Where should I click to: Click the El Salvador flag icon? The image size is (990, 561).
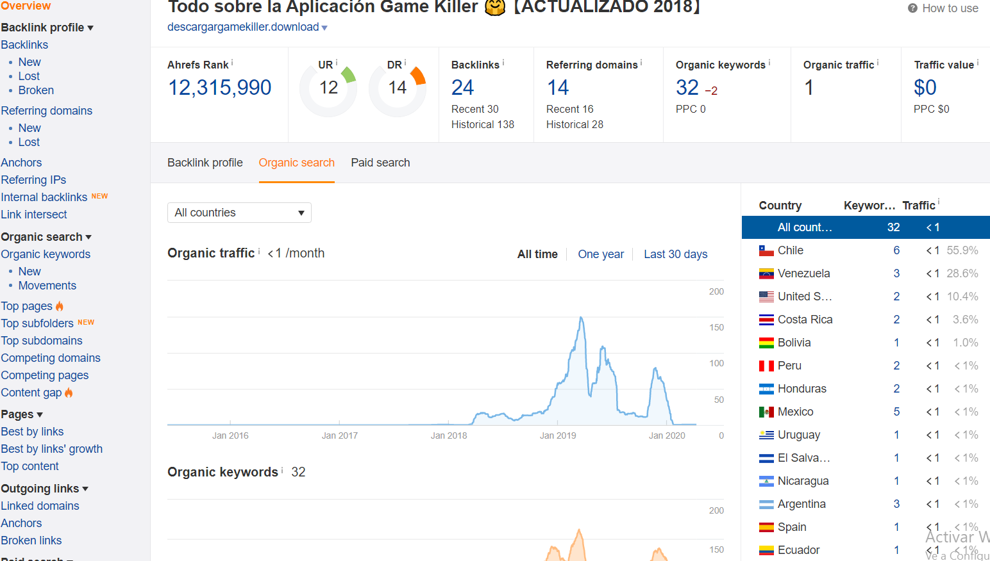point(766,458)
